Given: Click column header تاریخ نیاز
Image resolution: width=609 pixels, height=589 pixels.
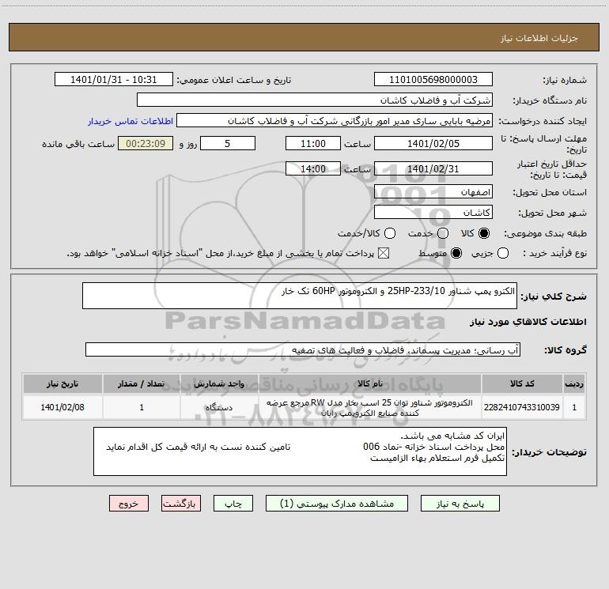Looking at the screenshot, I should [62, 383].
